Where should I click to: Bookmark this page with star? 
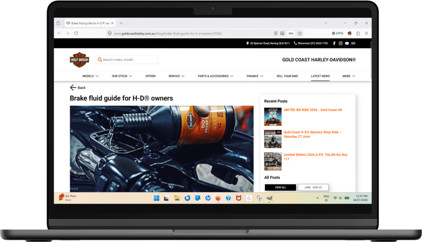300,33
